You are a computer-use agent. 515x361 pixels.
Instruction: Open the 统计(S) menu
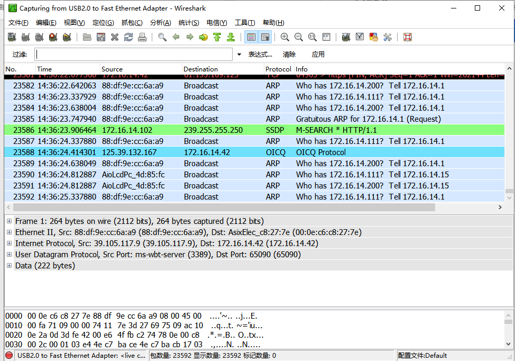pos(189,23)
